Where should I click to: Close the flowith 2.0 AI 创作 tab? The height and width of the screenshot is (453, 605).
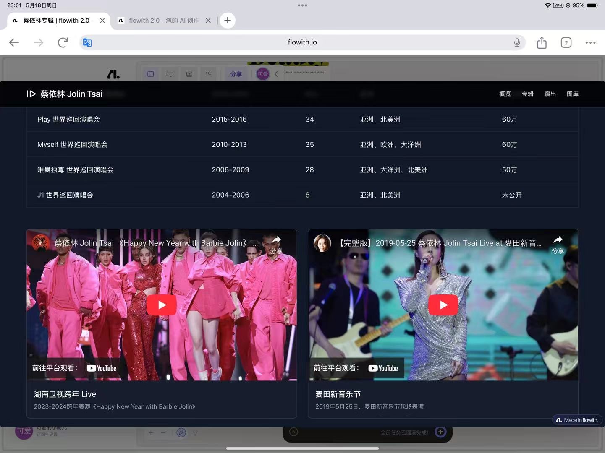tap(208, 20)
